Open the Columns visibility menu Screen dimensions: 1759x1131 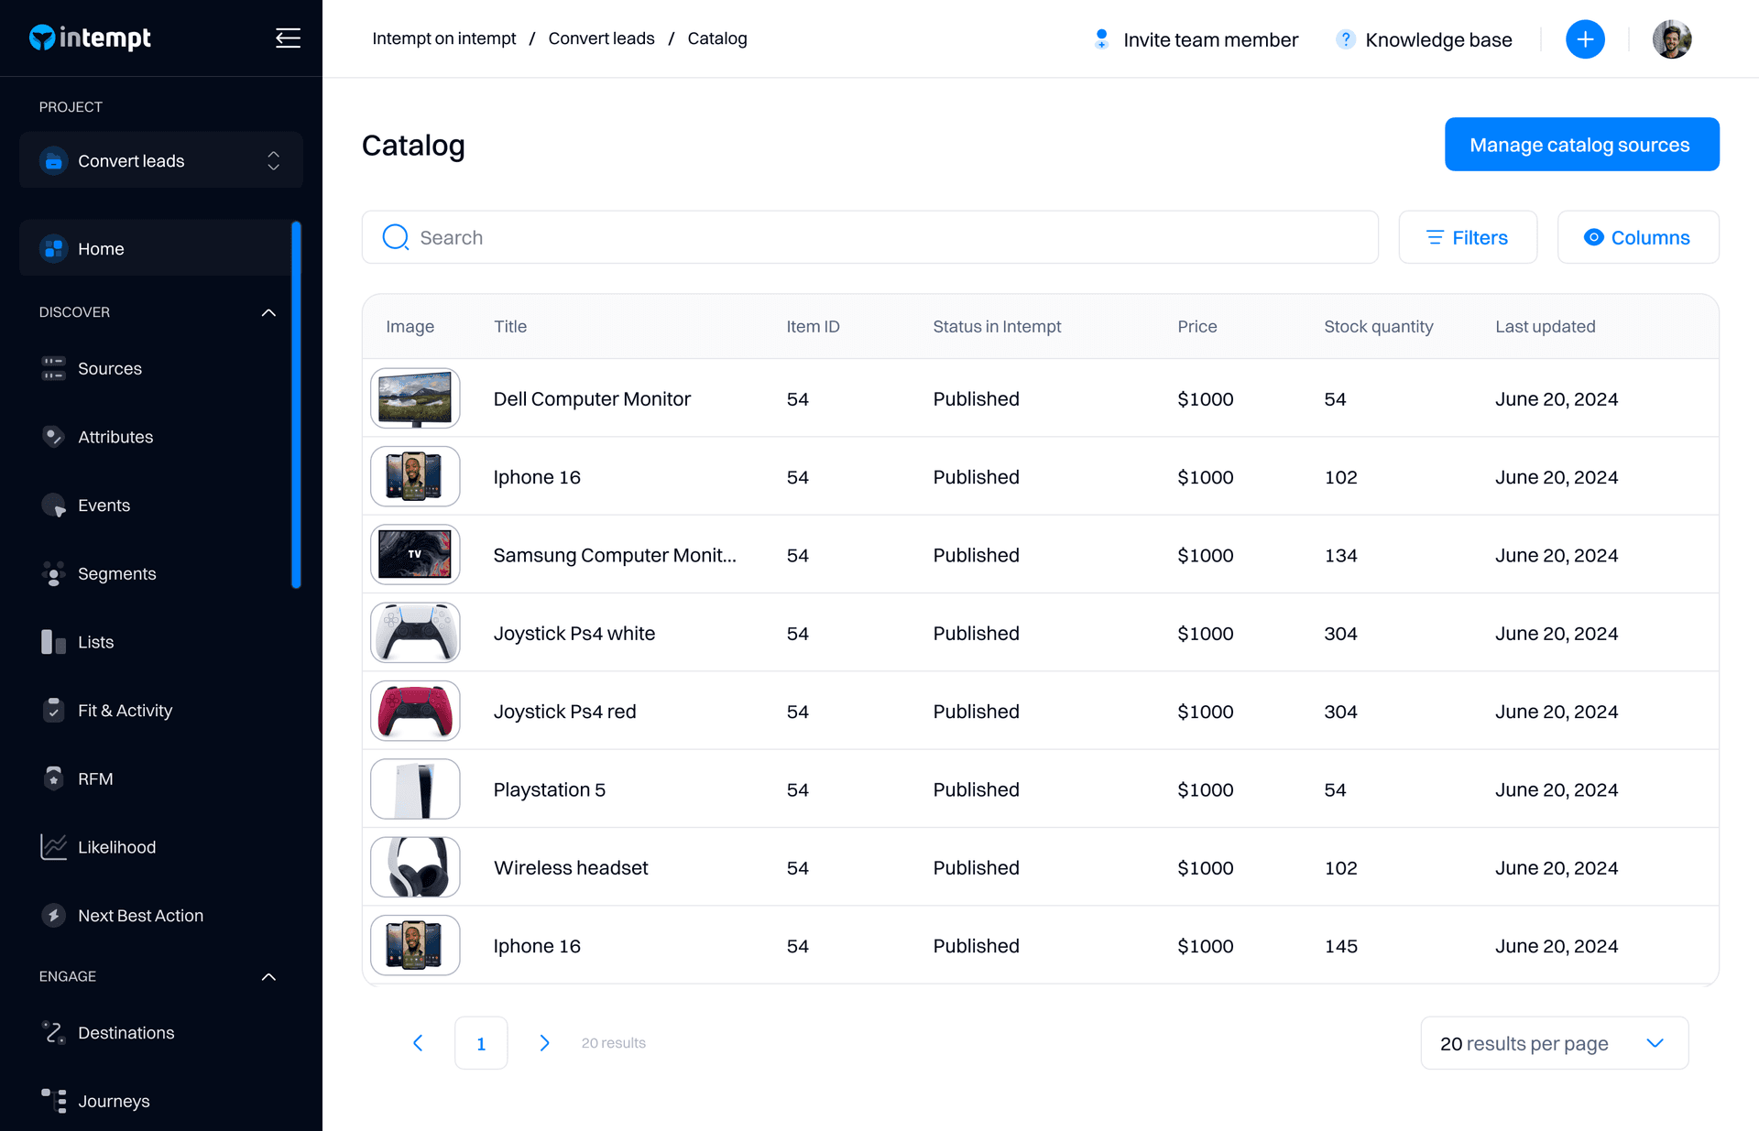pos(1638,237)
